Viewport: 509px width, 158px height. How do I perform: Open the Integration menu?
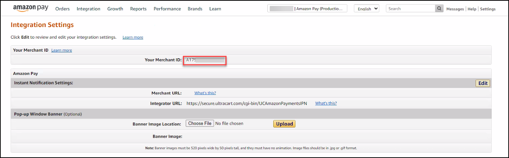(88, 9)
